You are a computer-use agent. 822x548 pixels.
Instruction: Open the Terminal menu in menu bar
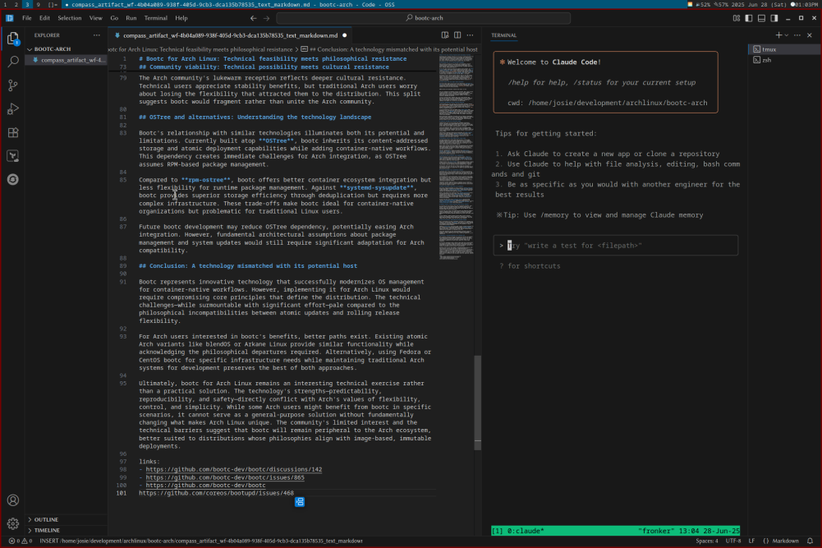click(x=155, y=17)
